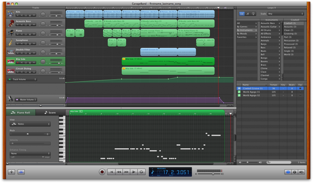Switch to the Score tab
The image size is (313, 183).
pos(50,112)
